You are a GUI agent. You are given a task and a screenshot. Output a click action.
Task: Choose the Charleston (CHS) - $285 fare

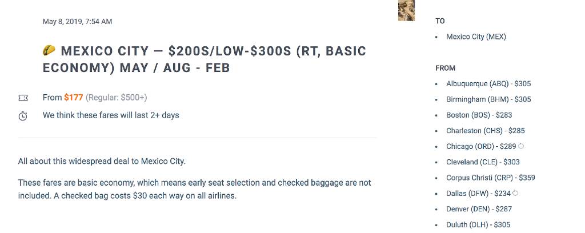[485, 131]
